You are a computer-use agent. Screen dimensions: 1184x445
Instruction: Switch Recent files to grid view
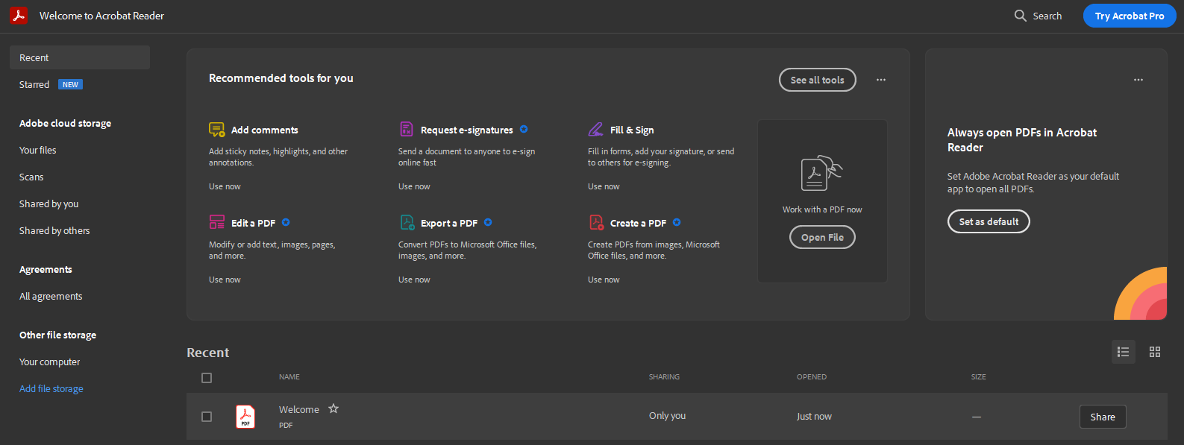click(1155, 352)
